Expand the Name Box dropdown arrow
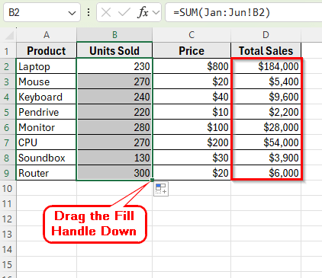This screenshot has height=278, width=322. 72,13
